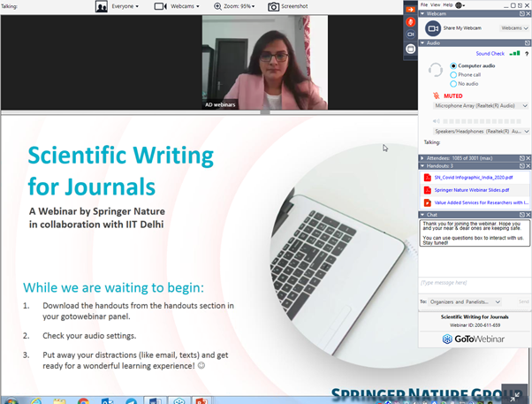The width and height of the screenshot is (532, 404).
Task: Open Springer Nature Webinar Slides.pdf handout
Action: point(472,190)
